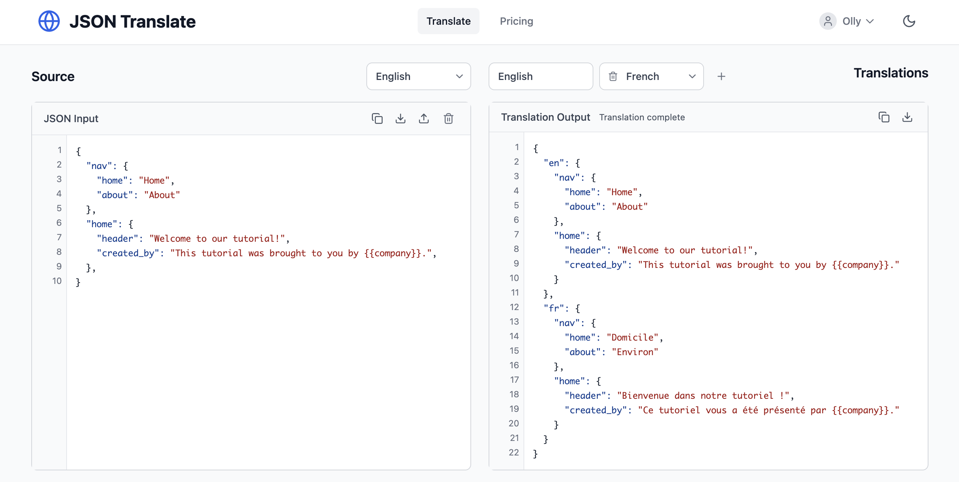Screen dimensions: 959x482
Task: Click the user avatar icon next to Olly
Action: pos(828,21)
